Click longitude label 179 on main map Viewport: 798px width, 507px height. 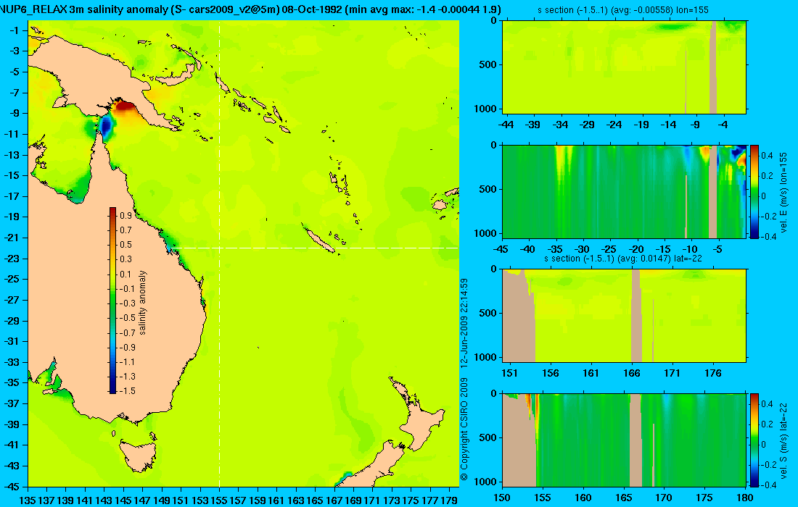pyautogui.click(x=449, y=500)
